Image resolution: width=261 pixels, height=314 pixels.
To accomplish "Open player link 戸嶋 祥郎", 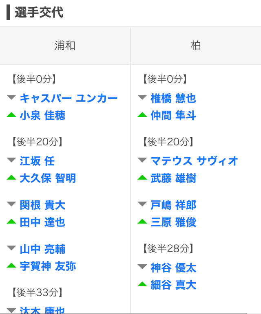I will [x=173, y=205].
